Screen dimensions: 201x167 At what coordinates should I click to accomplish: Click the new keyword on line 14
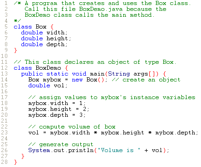77,80
